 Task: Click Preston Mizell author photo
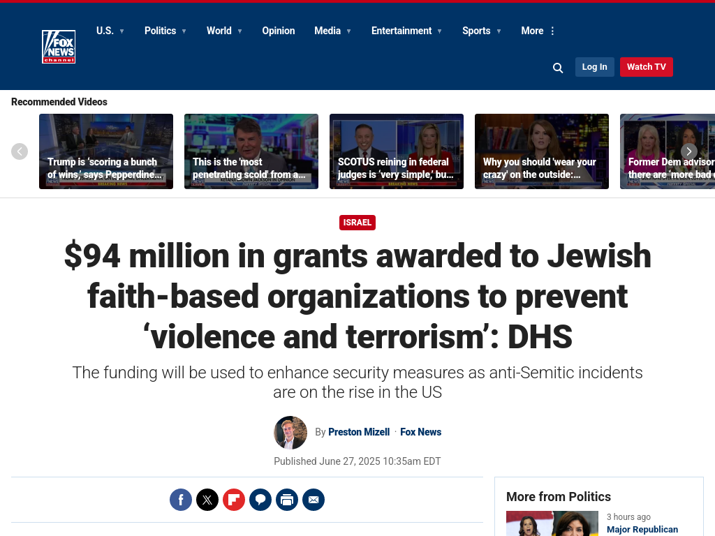point(290,433)
